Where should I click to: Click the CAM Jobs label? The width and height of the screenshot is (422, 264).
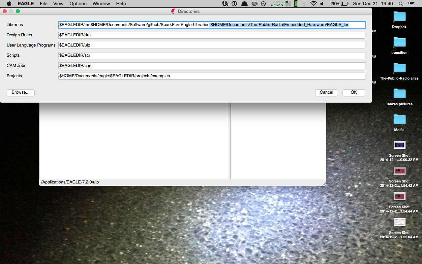tap(16, 66)
